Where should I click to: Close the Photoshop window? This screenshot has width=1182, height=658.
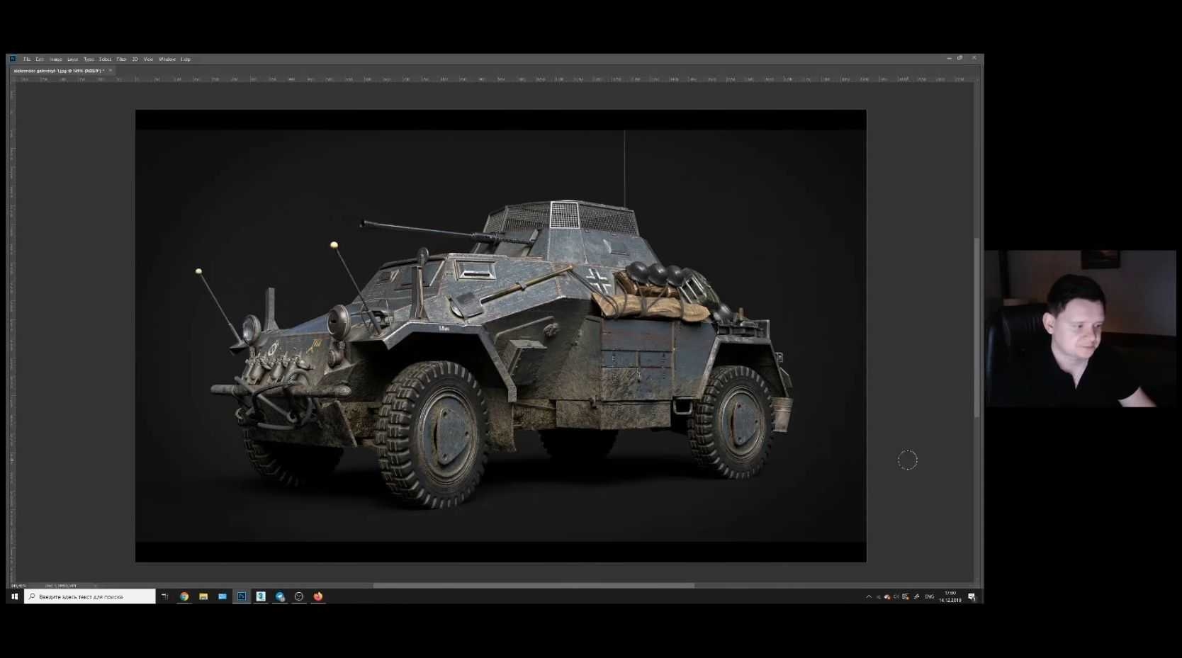(974, 58)
